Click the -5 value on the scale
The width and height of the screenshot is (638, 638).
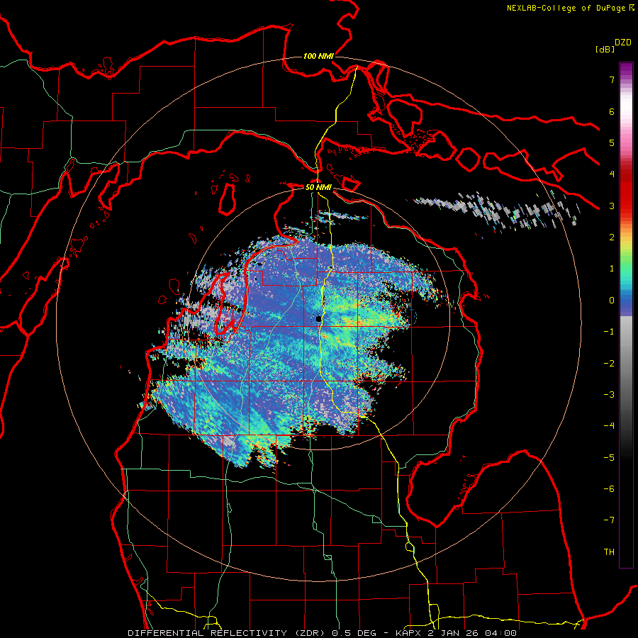click(x=609, y=458)
